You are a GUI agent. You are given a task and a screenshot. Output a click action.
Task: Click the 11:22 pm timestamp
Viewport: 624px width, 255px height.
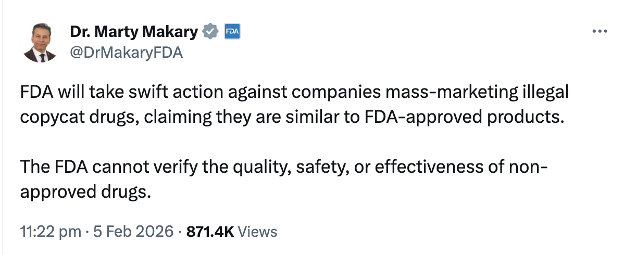click(50, 231)
